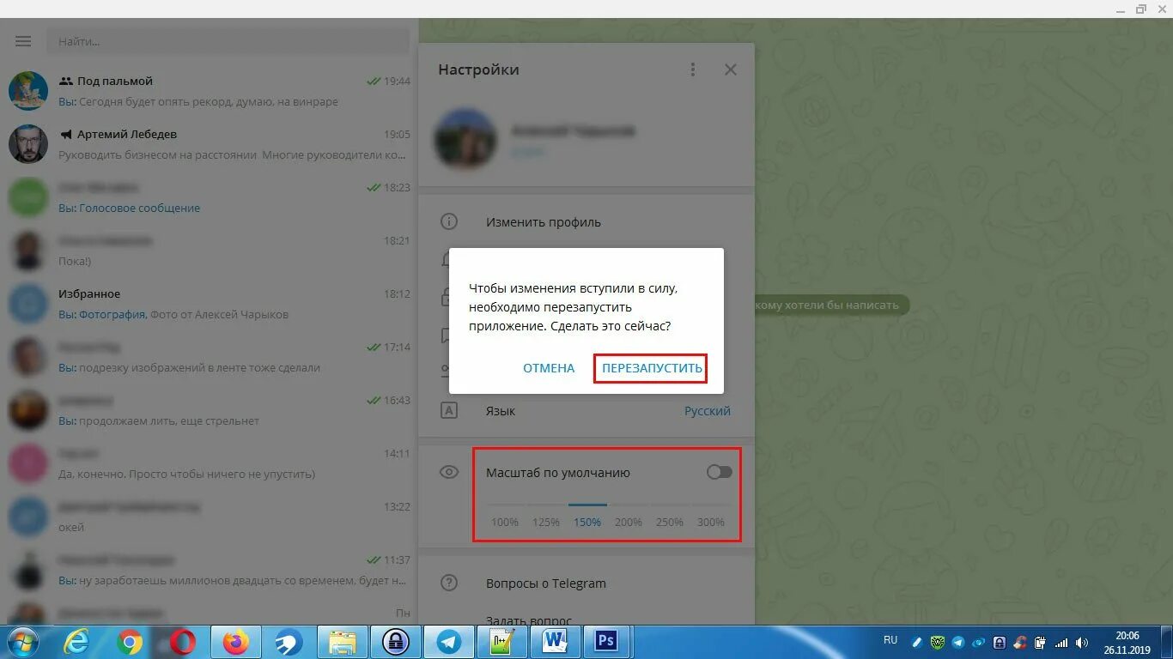Open Microsoft Word from the taskbar
Viewport: 1173px width, 659px height.
pyautogui.click(x=555, y=642)
